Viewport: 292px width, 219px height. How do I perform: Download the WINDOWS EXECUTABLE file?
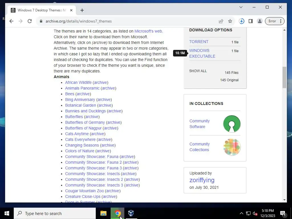click(x=202, y=53)
